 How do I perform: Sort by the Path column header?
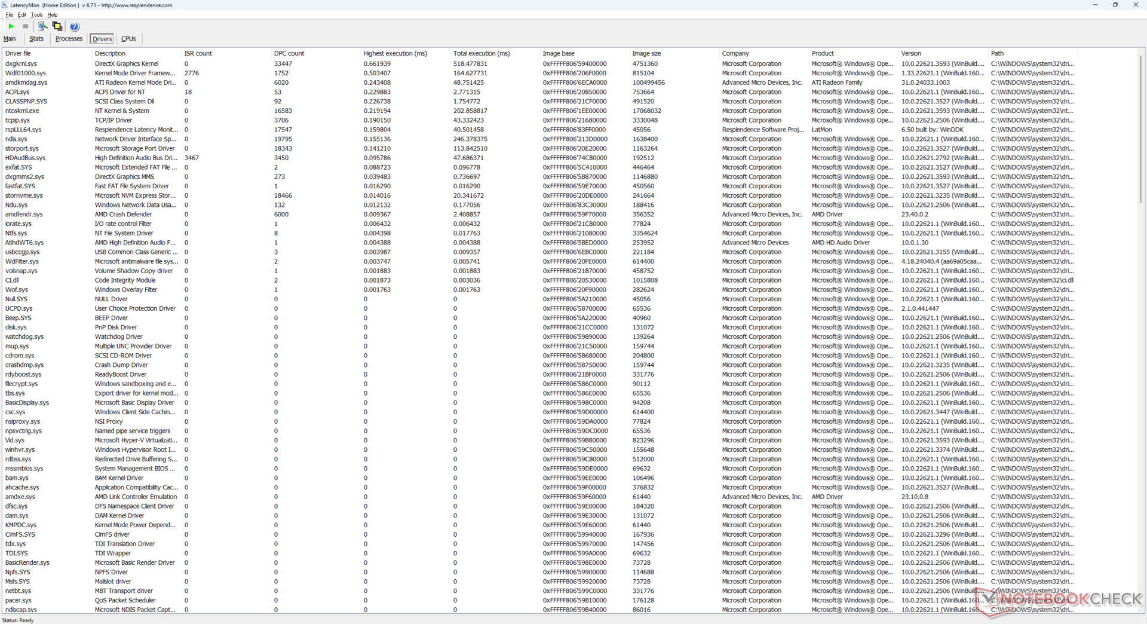coord(1032,53)
